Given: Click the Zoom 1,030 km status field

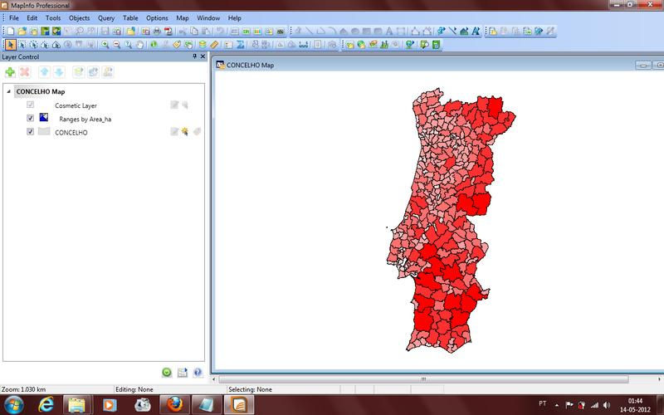Looking at the screenshot, I should (x=57, y=389).
